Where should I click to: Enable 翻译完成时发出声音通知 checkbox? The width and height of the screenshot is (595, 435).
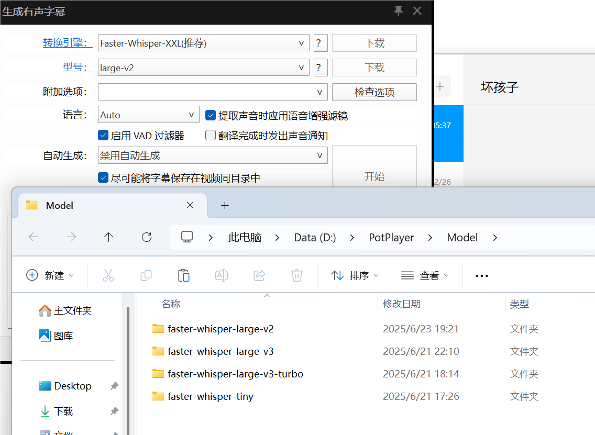click(x=211, y=136)
